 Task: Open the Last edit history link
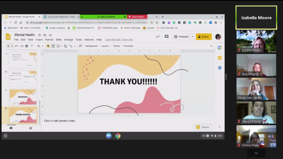pos(119,39)
